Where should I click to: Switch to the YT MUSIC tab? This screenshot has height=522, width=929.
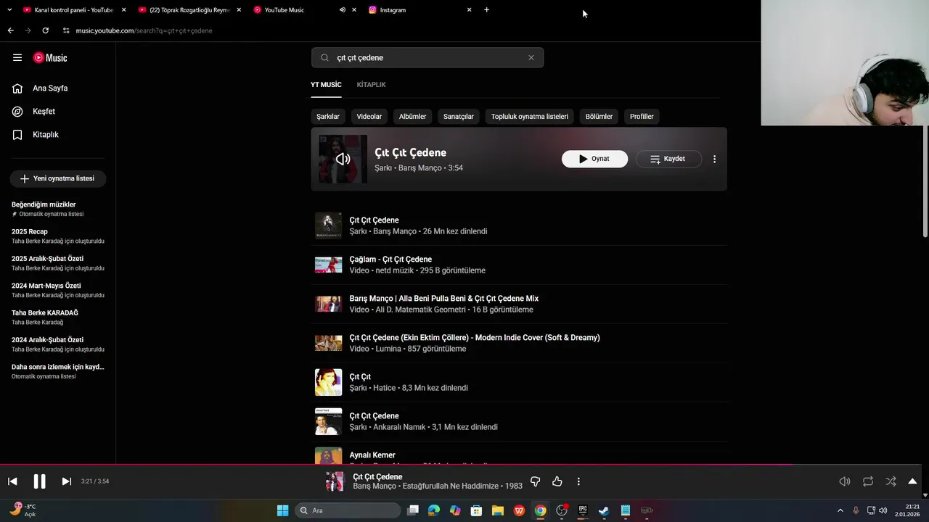(326, 85)
